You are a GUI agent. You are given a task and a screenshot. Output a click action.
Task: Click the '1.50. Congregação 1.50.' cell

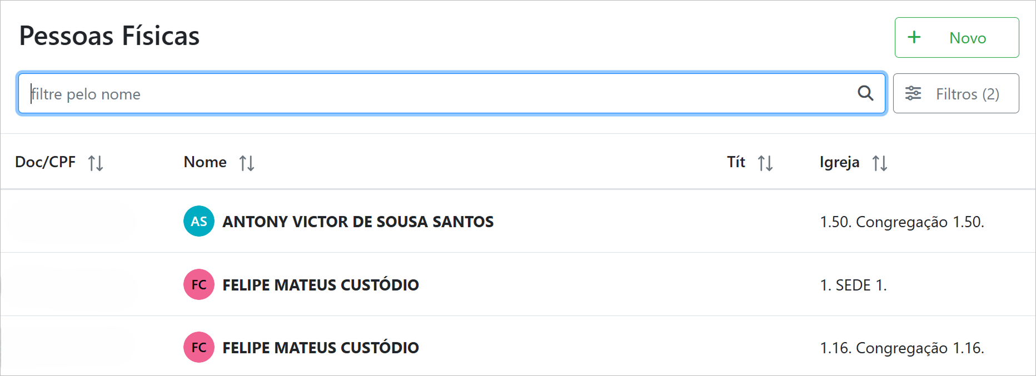coord(902,222)
